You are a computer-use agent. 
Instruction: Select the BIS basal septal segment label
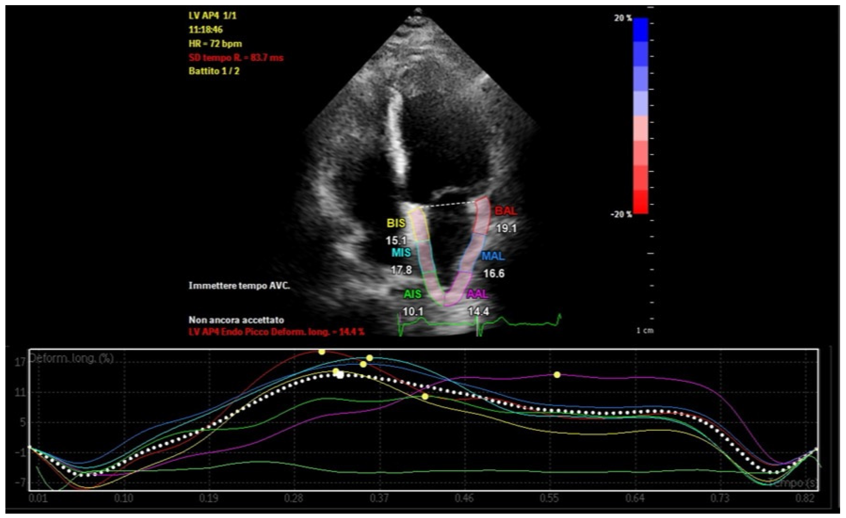tap(396, 224)
